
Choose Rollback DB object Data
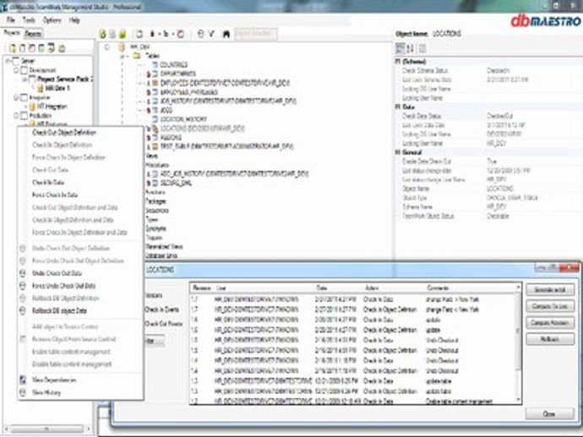click(80, 310)
